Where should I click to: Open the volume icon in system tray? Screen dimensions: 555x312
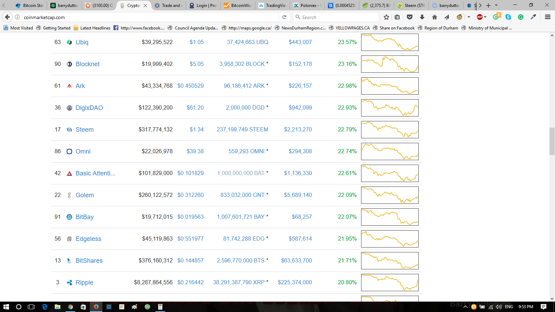click(499, 307)
